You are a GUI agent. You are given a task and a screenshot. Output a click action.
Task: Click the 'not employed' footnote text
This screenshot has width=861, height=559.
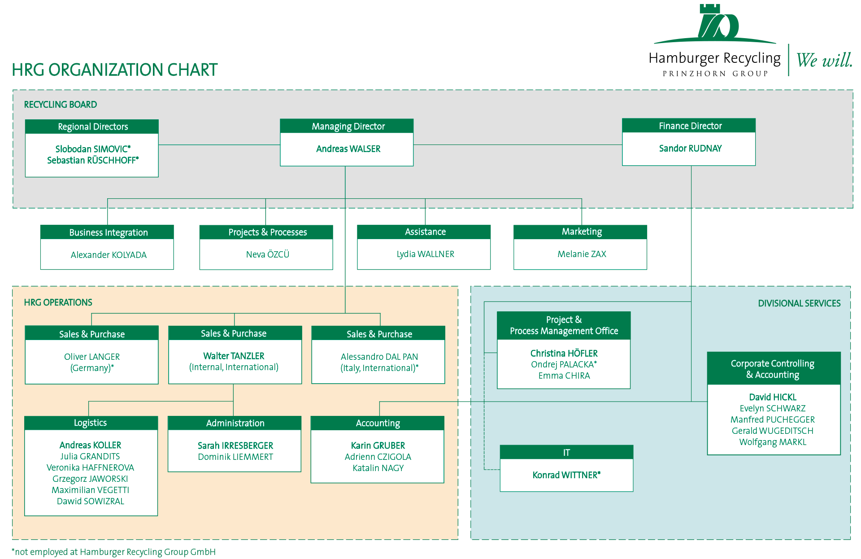click(113, 552)
